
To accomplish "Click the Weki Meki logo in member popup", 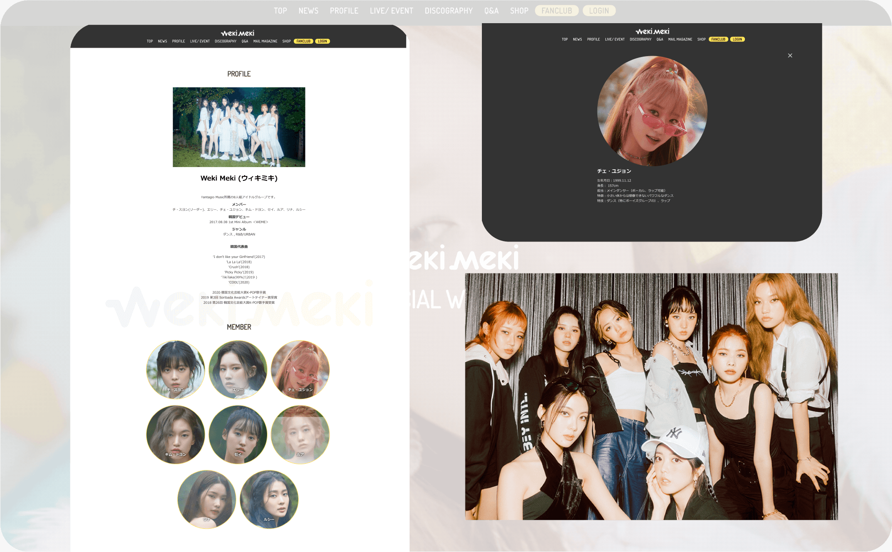I will 652,32.
